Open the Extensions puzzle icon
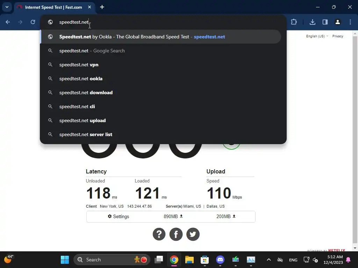 (294, 22)
